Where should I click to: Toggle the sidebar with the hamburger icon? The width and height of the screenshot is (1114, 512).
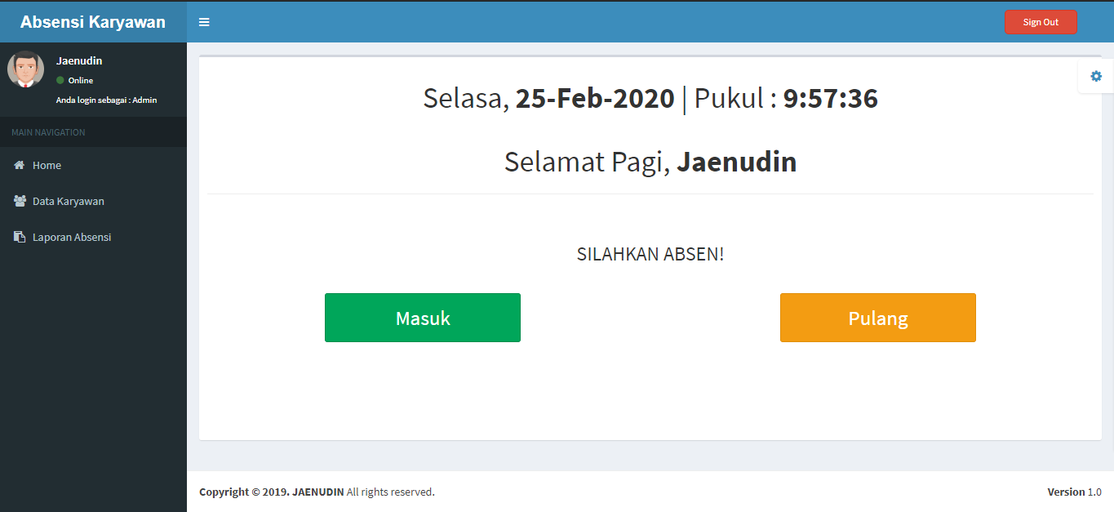pyautogui.click(x=204, y=22)
